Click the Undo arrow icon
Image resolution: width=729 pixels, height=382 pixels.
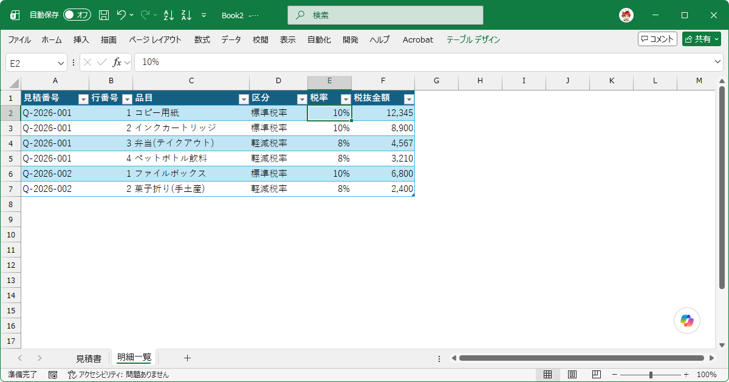tap(122, 15)
